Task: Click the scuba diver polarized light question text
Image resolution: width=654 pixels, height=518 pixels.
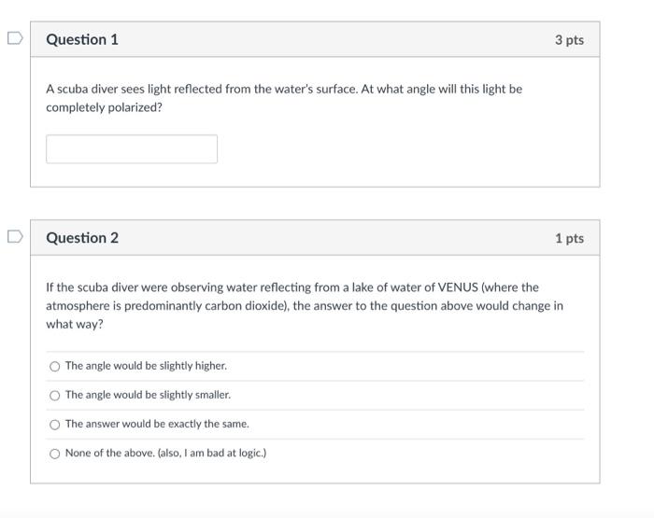Action: pos(284,98)
